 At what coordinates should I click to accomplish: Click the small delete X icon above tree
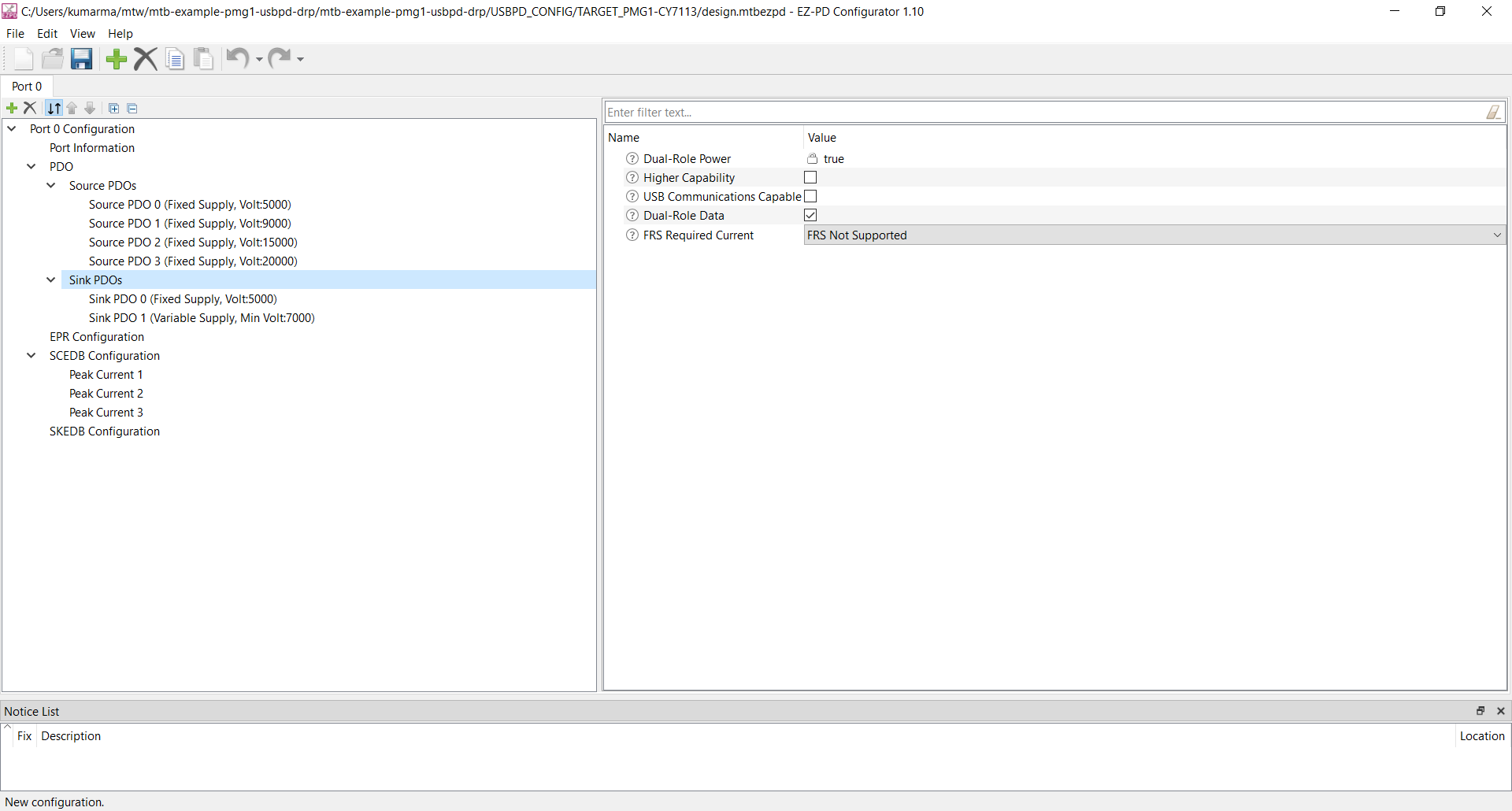30,108
